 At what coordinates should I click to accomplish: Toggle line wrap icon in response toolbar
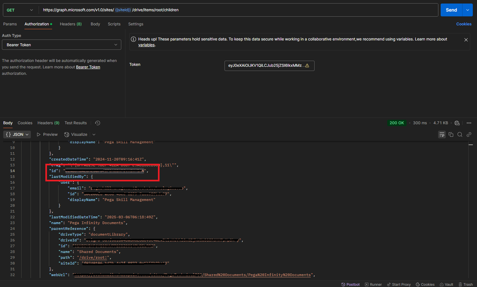point(442,135)
